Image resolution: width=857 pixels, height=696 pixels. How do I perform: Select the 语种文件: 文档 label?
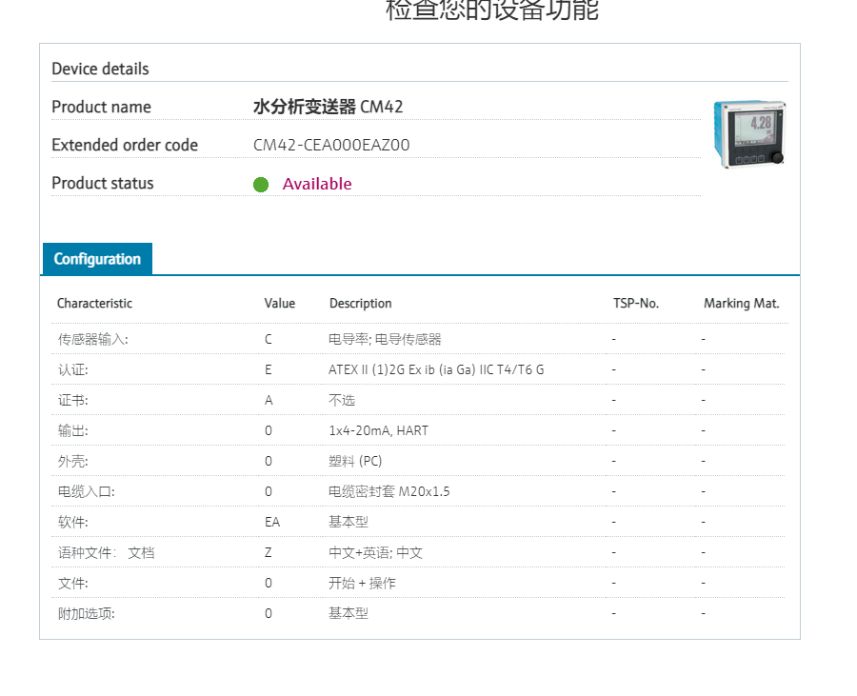(107, 553)
